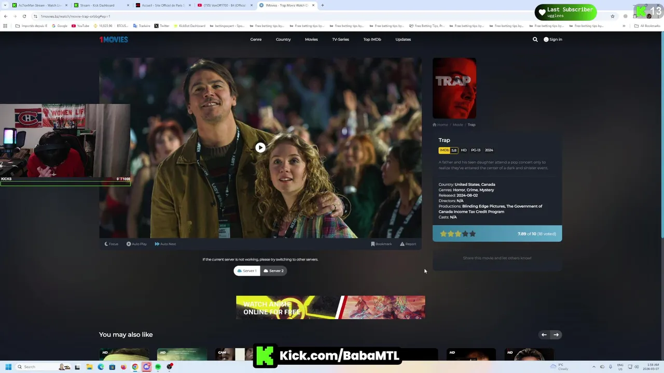Open Chrome from the taskbar
Viewport: 664px width, 373px height.
pyautogui.click(x=135, y=367)
